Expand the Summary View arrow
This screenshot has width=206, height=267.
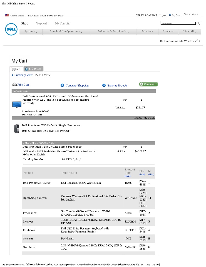(13, 75)
